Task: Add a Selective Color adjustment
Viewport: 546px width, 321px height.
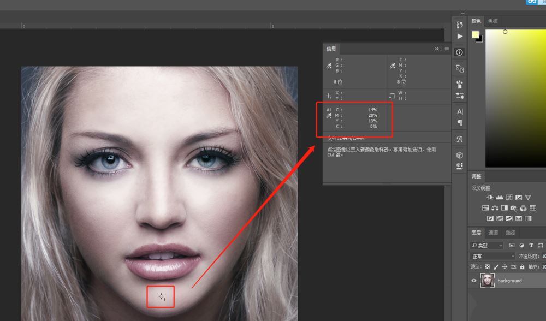Action: click(x=519, y=218)
